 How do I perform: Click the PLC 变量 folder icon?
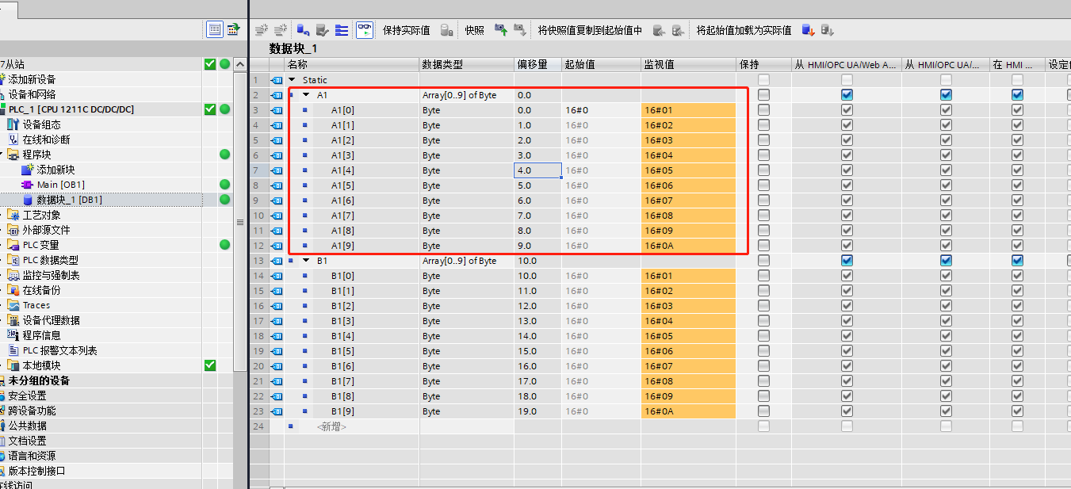tap(13, 245)
